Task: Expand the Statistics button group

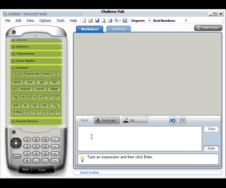Action: [x=13, y=47]
